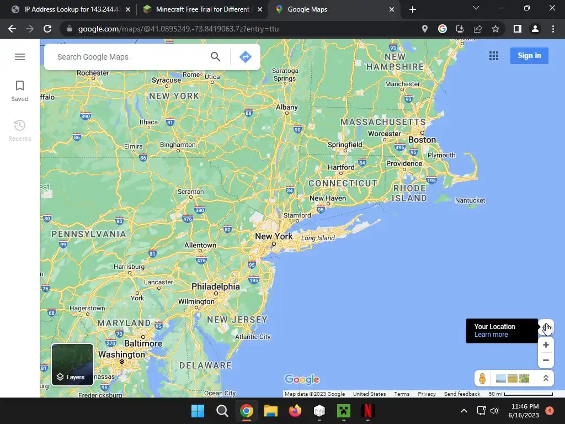
Task: Open the Saved places panel
Action: pos(20,91)
